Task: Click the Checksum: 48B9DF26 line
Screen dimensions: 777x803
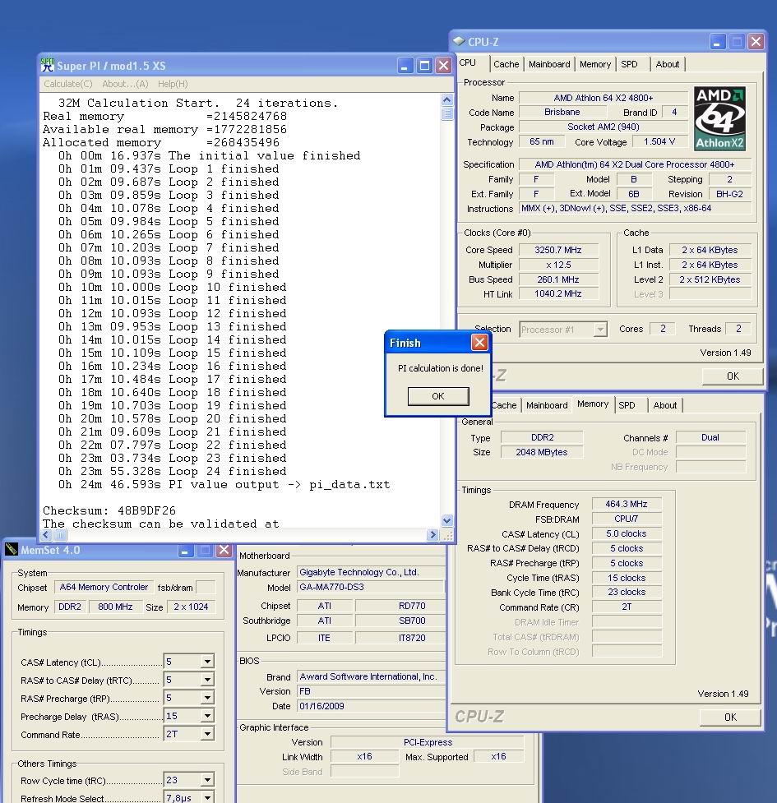Action: tap(109, 510)
